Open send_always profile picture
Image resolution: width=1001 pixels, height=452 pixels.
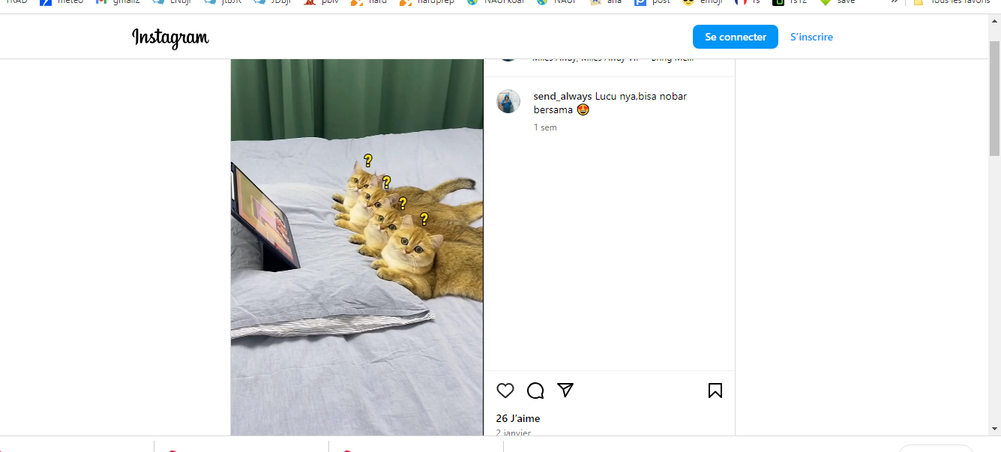click(508, 101)
